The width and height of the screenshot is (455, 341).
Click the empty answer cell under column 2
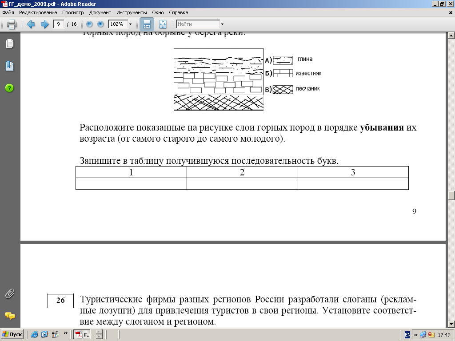[x=242, y=183]
